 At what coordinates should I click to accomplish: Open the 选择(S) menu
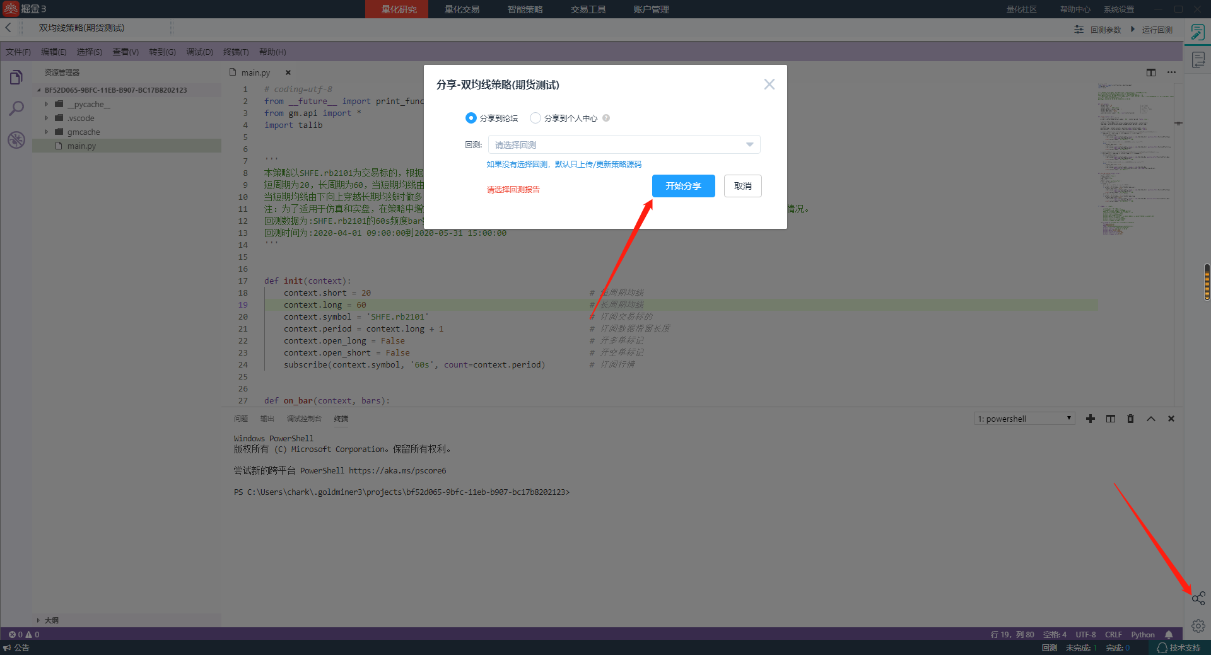click(90, 52)
